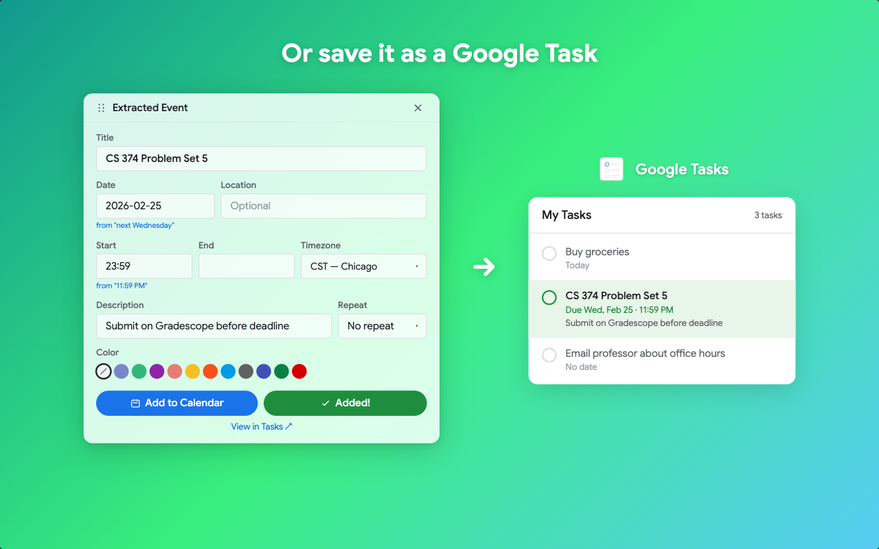The height and width of the screenshot is (549, 879).
Task: Mark Buy groceries task as complete
Action: click(x=549, y=254)
